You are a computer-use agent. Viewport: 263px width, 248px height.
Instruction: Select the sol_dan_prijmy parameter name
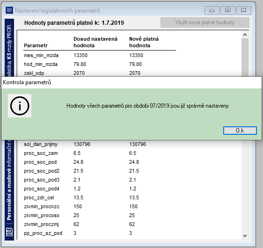41,144
